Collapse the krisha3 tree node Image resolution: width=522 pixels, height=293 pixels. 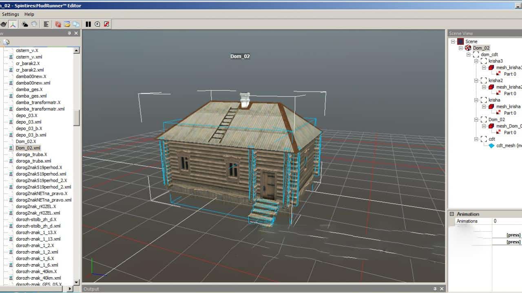(476, 61)
